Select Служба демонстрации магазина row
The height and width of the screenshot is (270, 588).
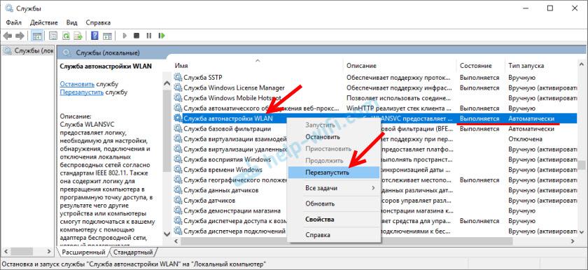tap(375, 210)
